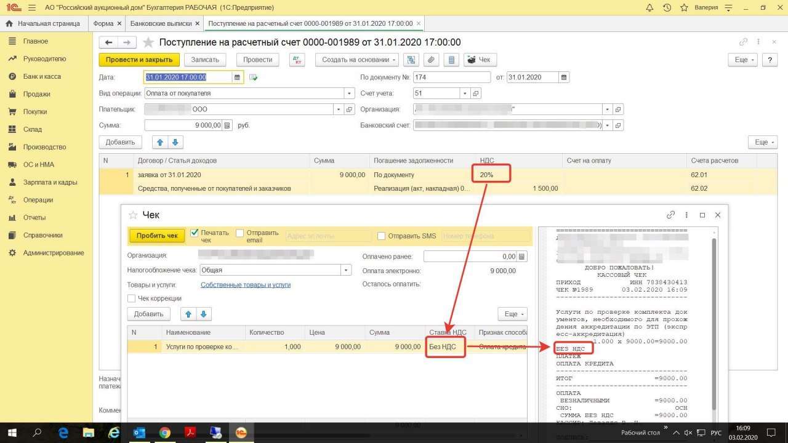Move payment row up with blue arrow
Viewport: 788px width, 443px height.
pos(161,142)
